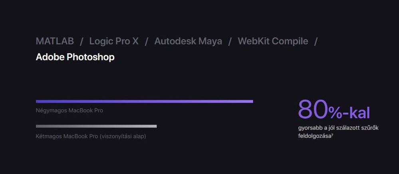This screenshot has width=399, height=174.
Task: Click the slash between MATLAB and Logic Pro X
Action: tap(81, 41)
